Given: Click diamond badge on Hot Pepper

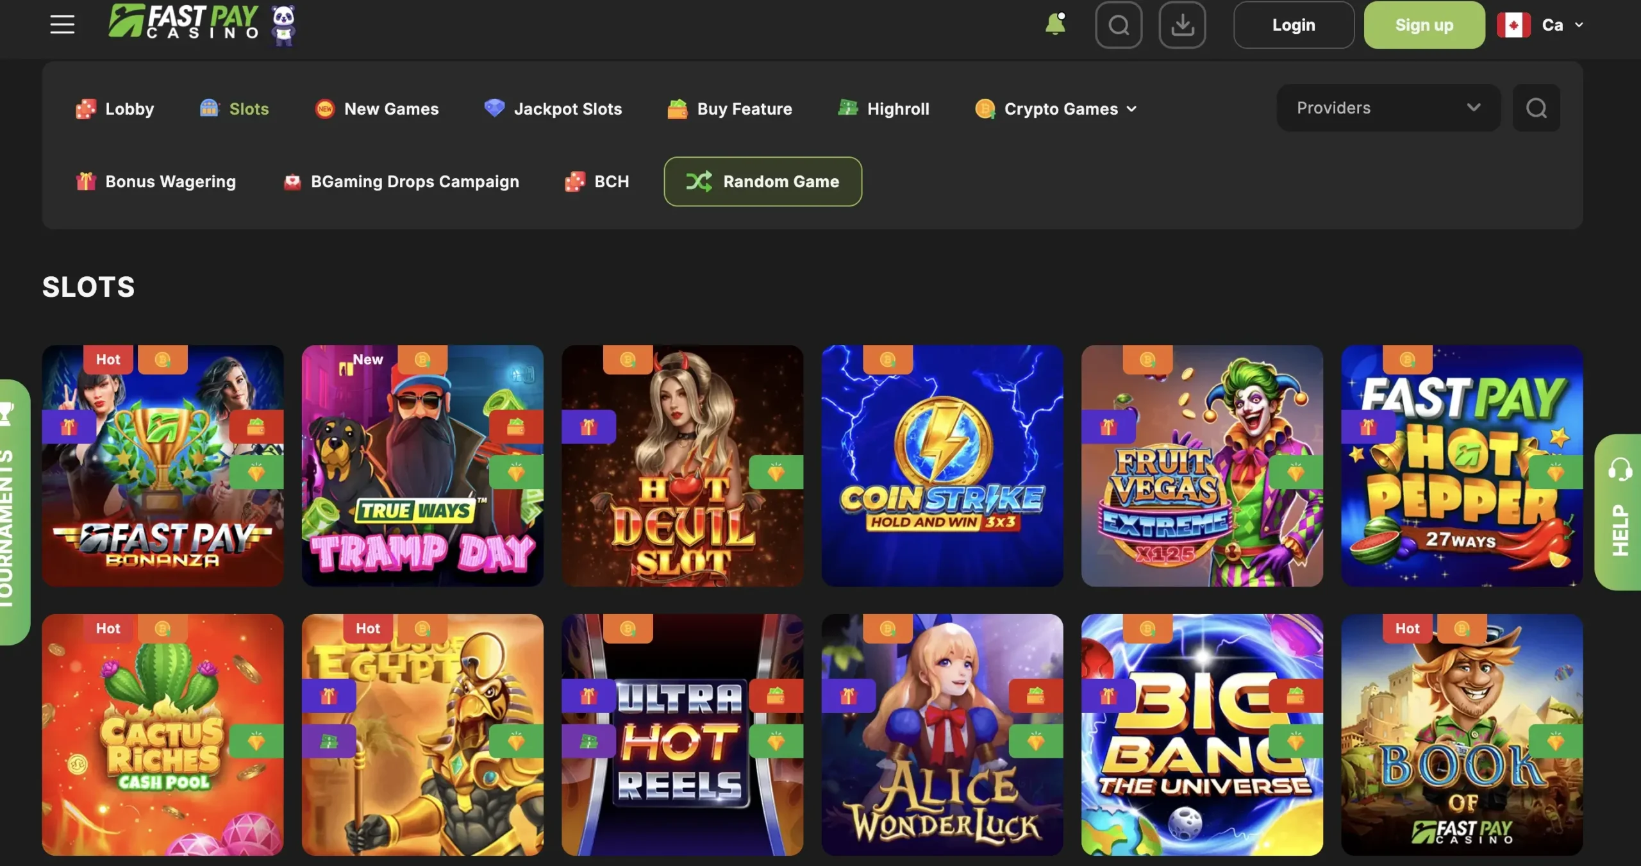Looking at the screenshot, I should pyautogui.click(x=1555, y=472).
